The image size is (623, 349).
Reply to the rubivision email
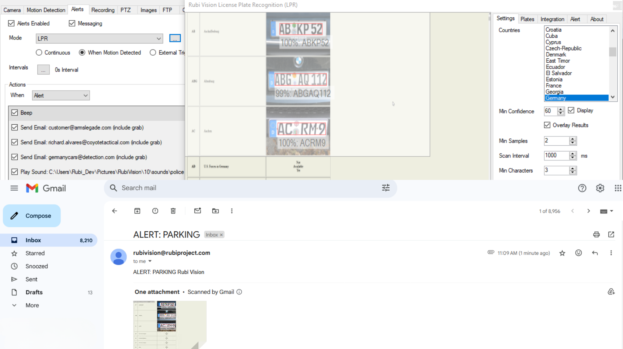click(x=595, y=253)
